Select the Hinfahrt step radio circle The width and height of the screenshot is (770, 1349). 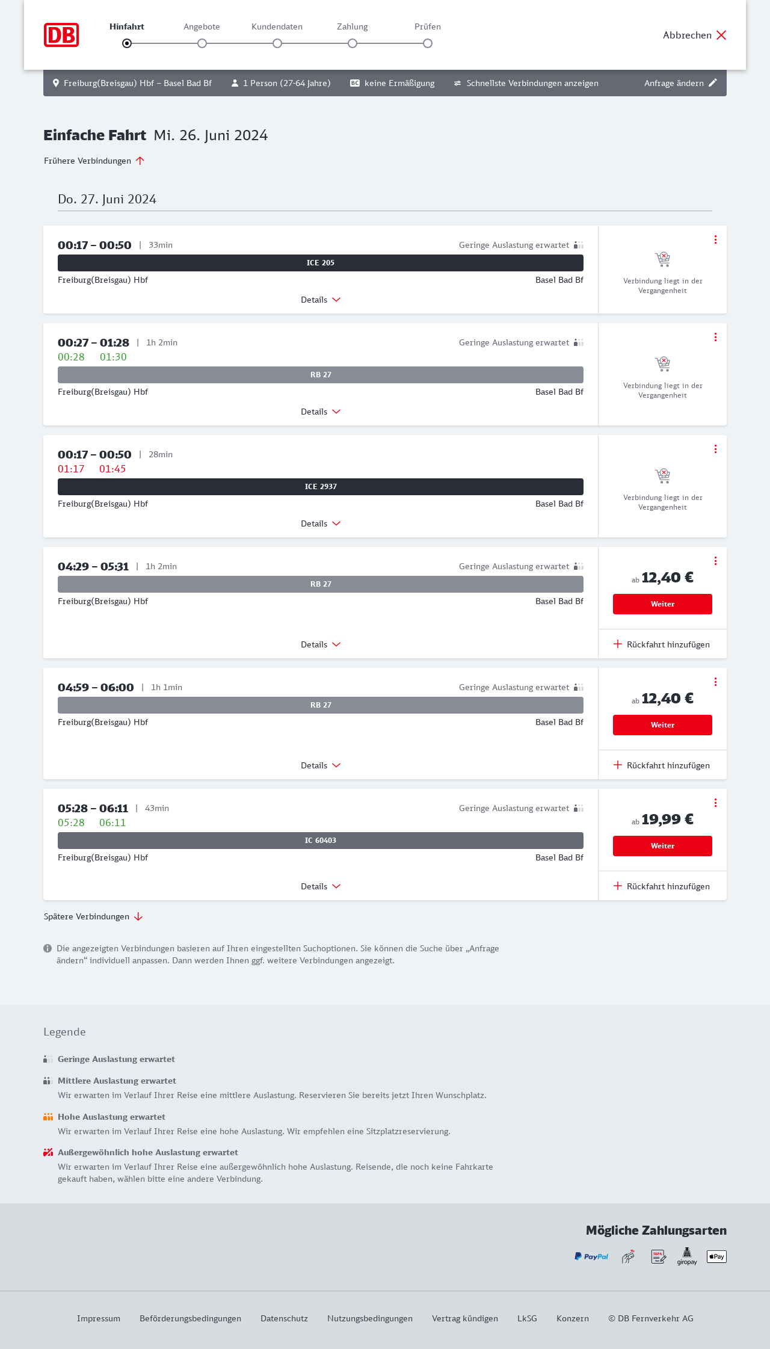pos(127,43)
